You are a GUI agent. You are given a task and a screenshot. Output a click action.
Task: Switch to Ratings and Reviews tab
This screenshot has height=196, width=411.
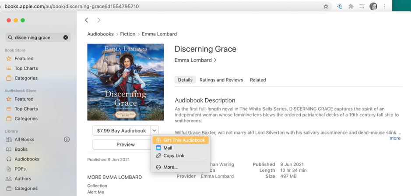point(221,80)
